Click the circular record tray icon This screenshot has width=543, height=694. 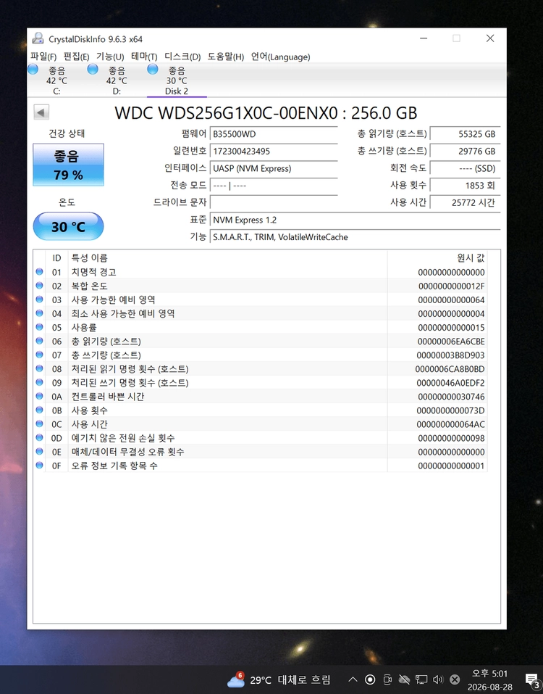click(x=370, y=679)
